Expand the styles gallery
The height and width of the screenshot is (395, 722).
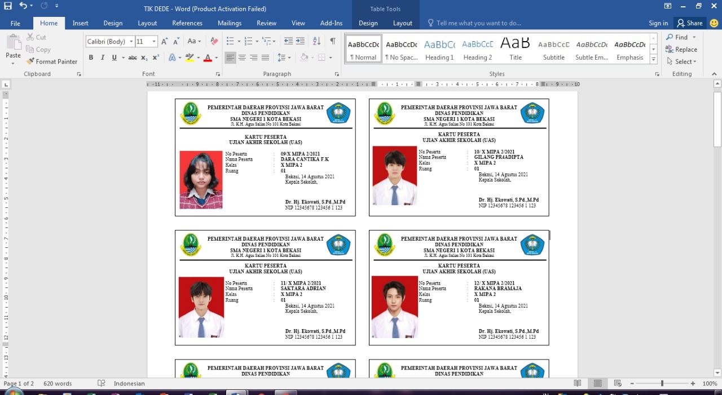click(654, 59)
